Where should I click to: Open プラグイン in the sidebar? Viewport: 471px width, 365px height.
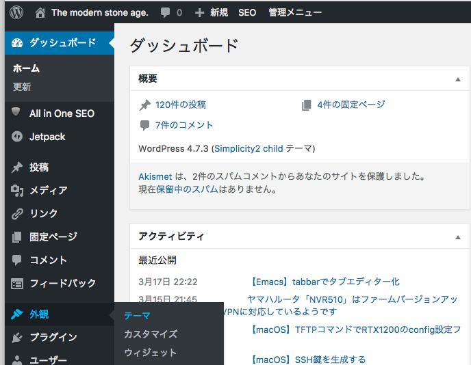click(x=60, y=338)
